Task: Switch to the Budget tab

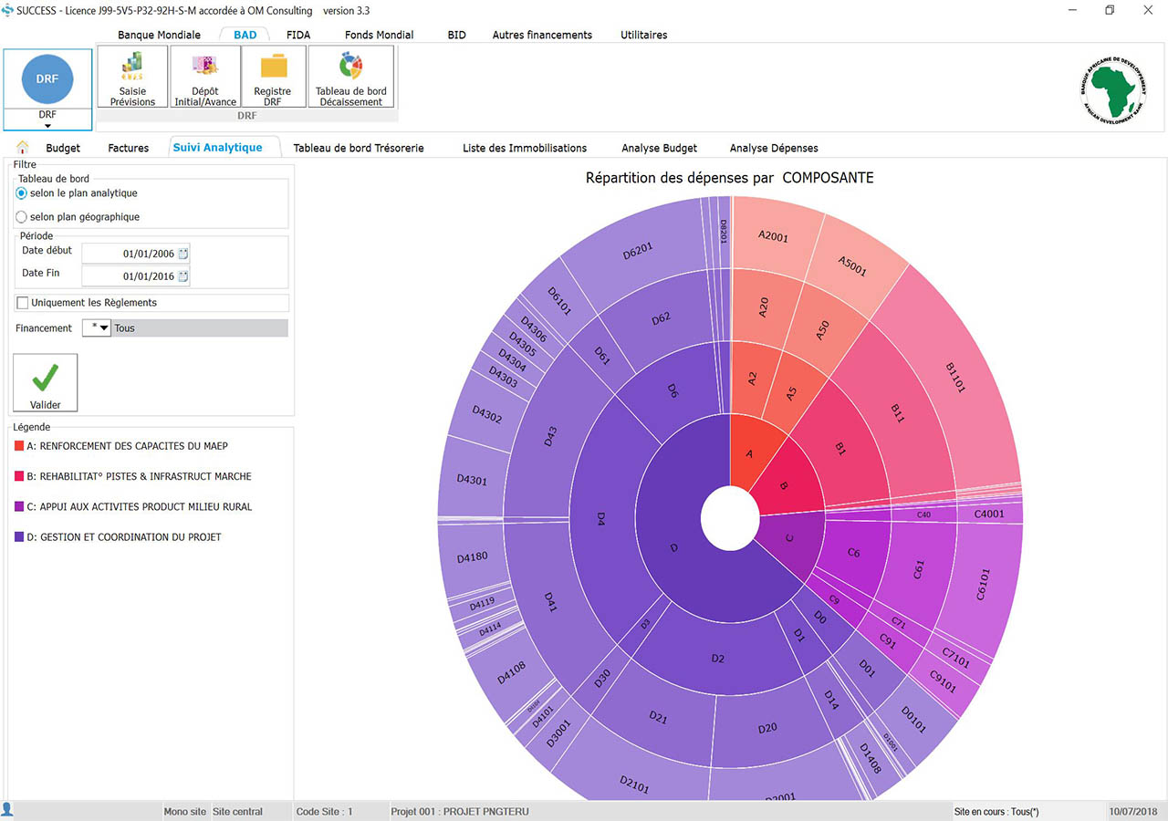Action: tap(63, 148)
